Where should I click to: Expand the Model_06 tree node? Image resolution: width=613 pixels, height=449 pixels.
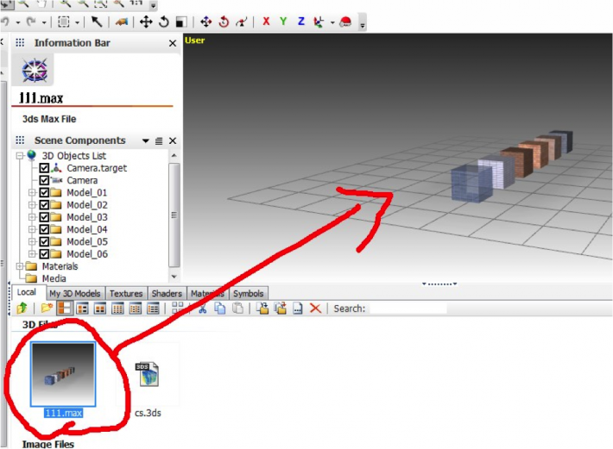32,254
